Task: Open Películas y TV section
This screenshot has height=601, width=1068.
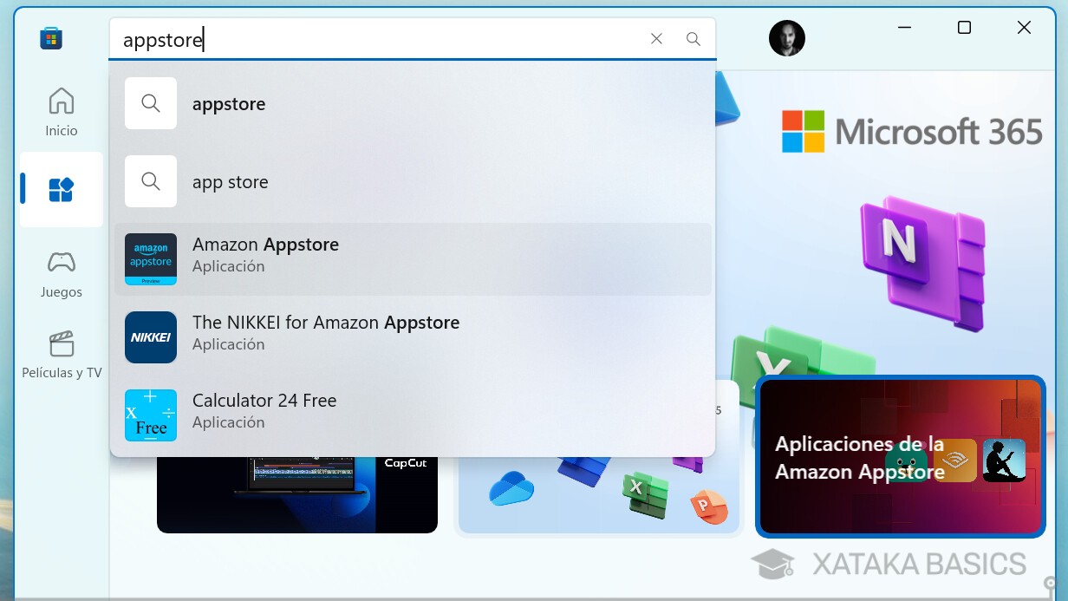Action: click(62, 354)
